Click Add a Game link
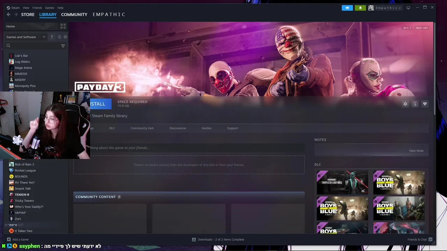 [21, 239]
